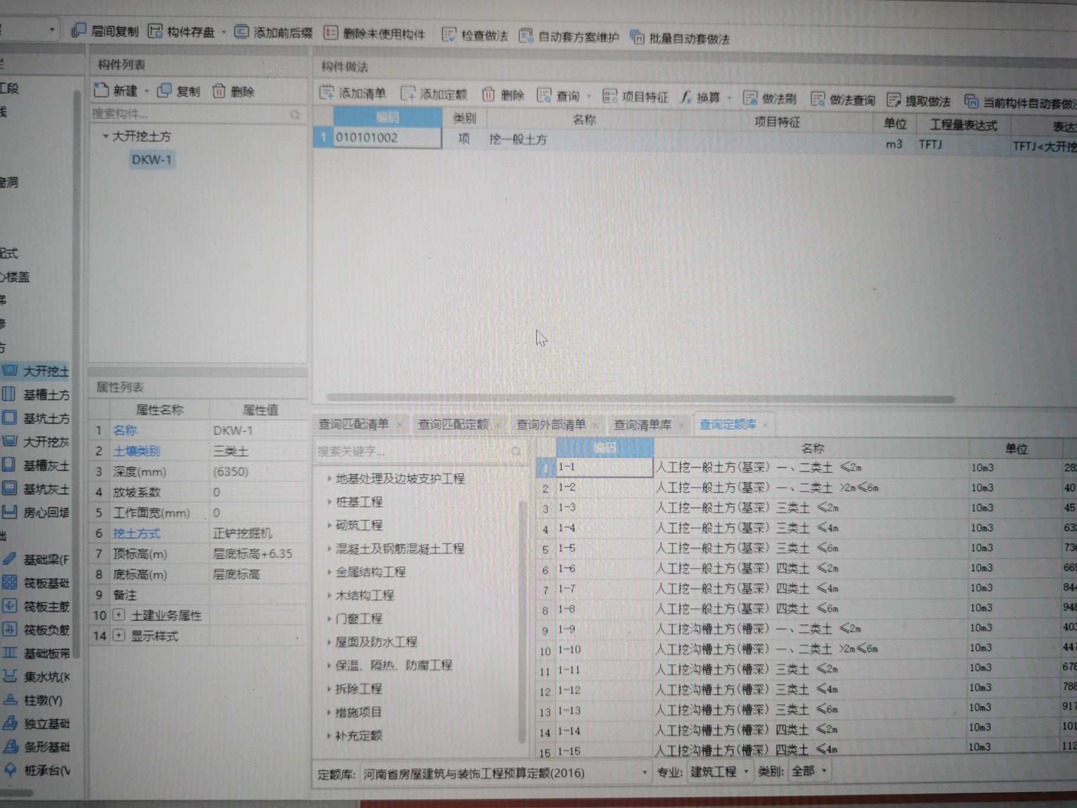Click 删除 in the 构件做法 toolbar

(x=503, y=95)
